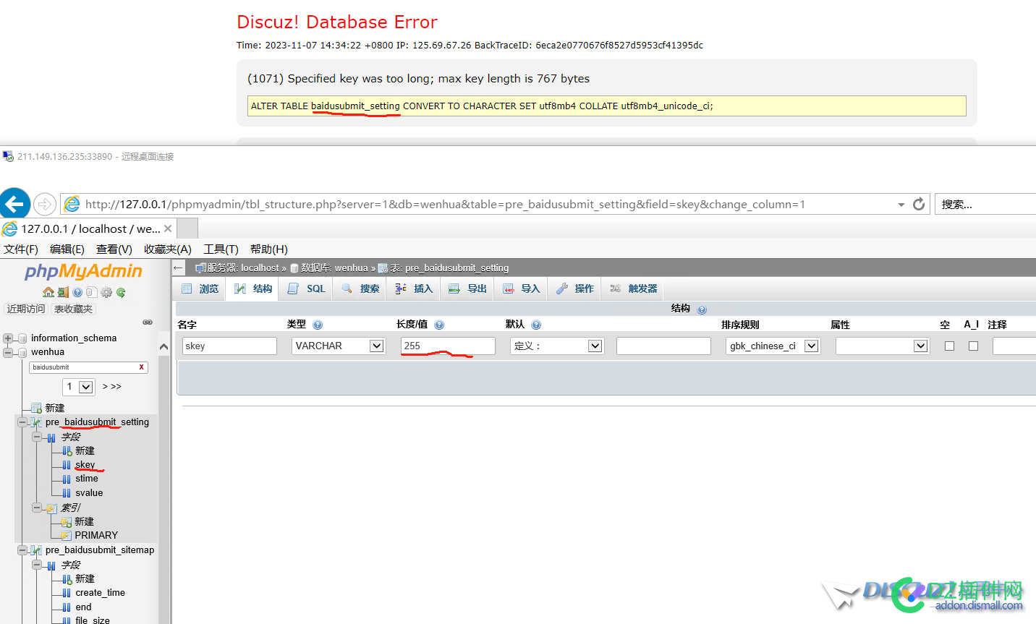The width and height of the screenshot is (1036, 624).
Task: Open the 属性 attributes dropdown
Action: coord(882,346)
